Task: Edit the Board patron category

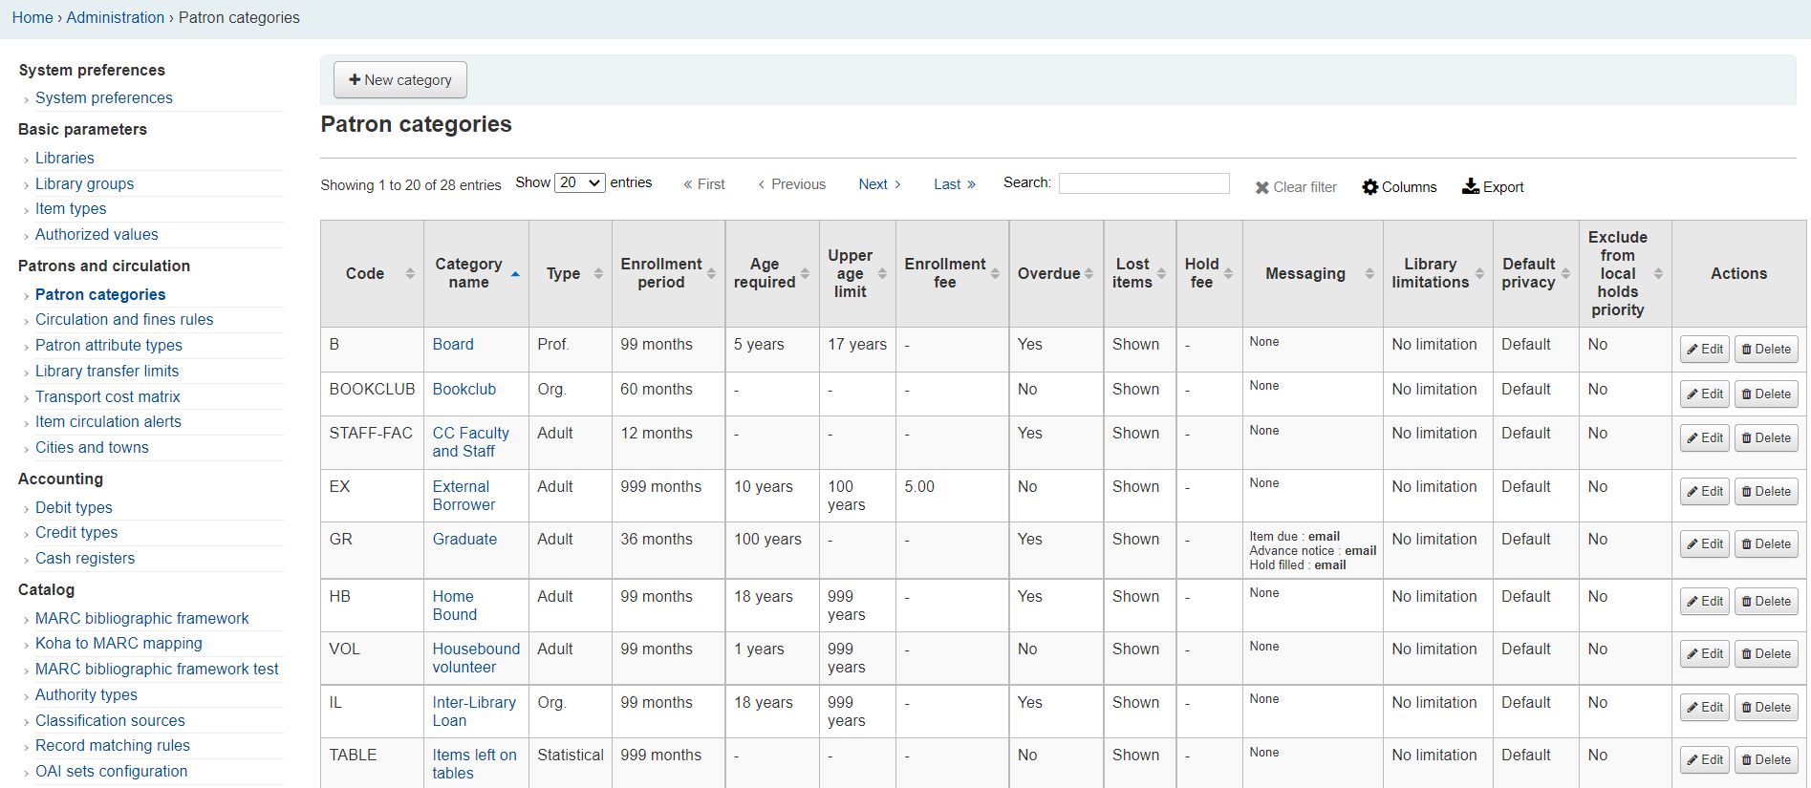Action: point(1705,350)
